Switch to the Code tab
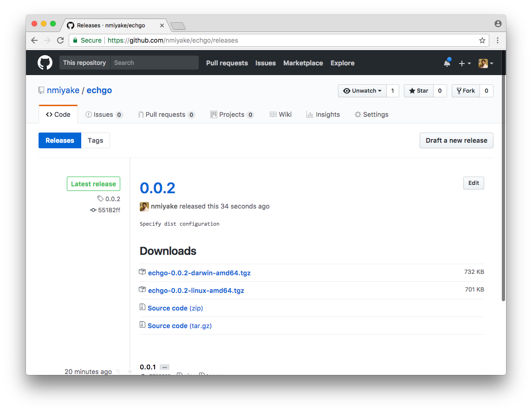The image size is (532, 412). pyautogui.click(x=58, y=114)
